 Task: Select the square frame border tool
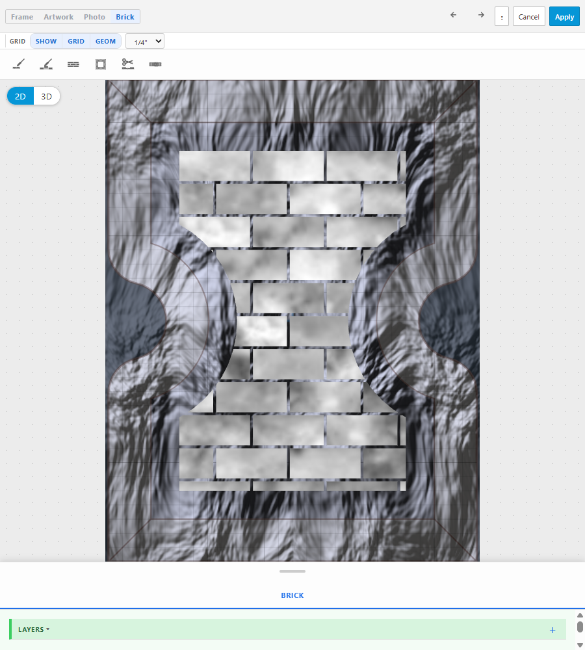click(101, 64)
